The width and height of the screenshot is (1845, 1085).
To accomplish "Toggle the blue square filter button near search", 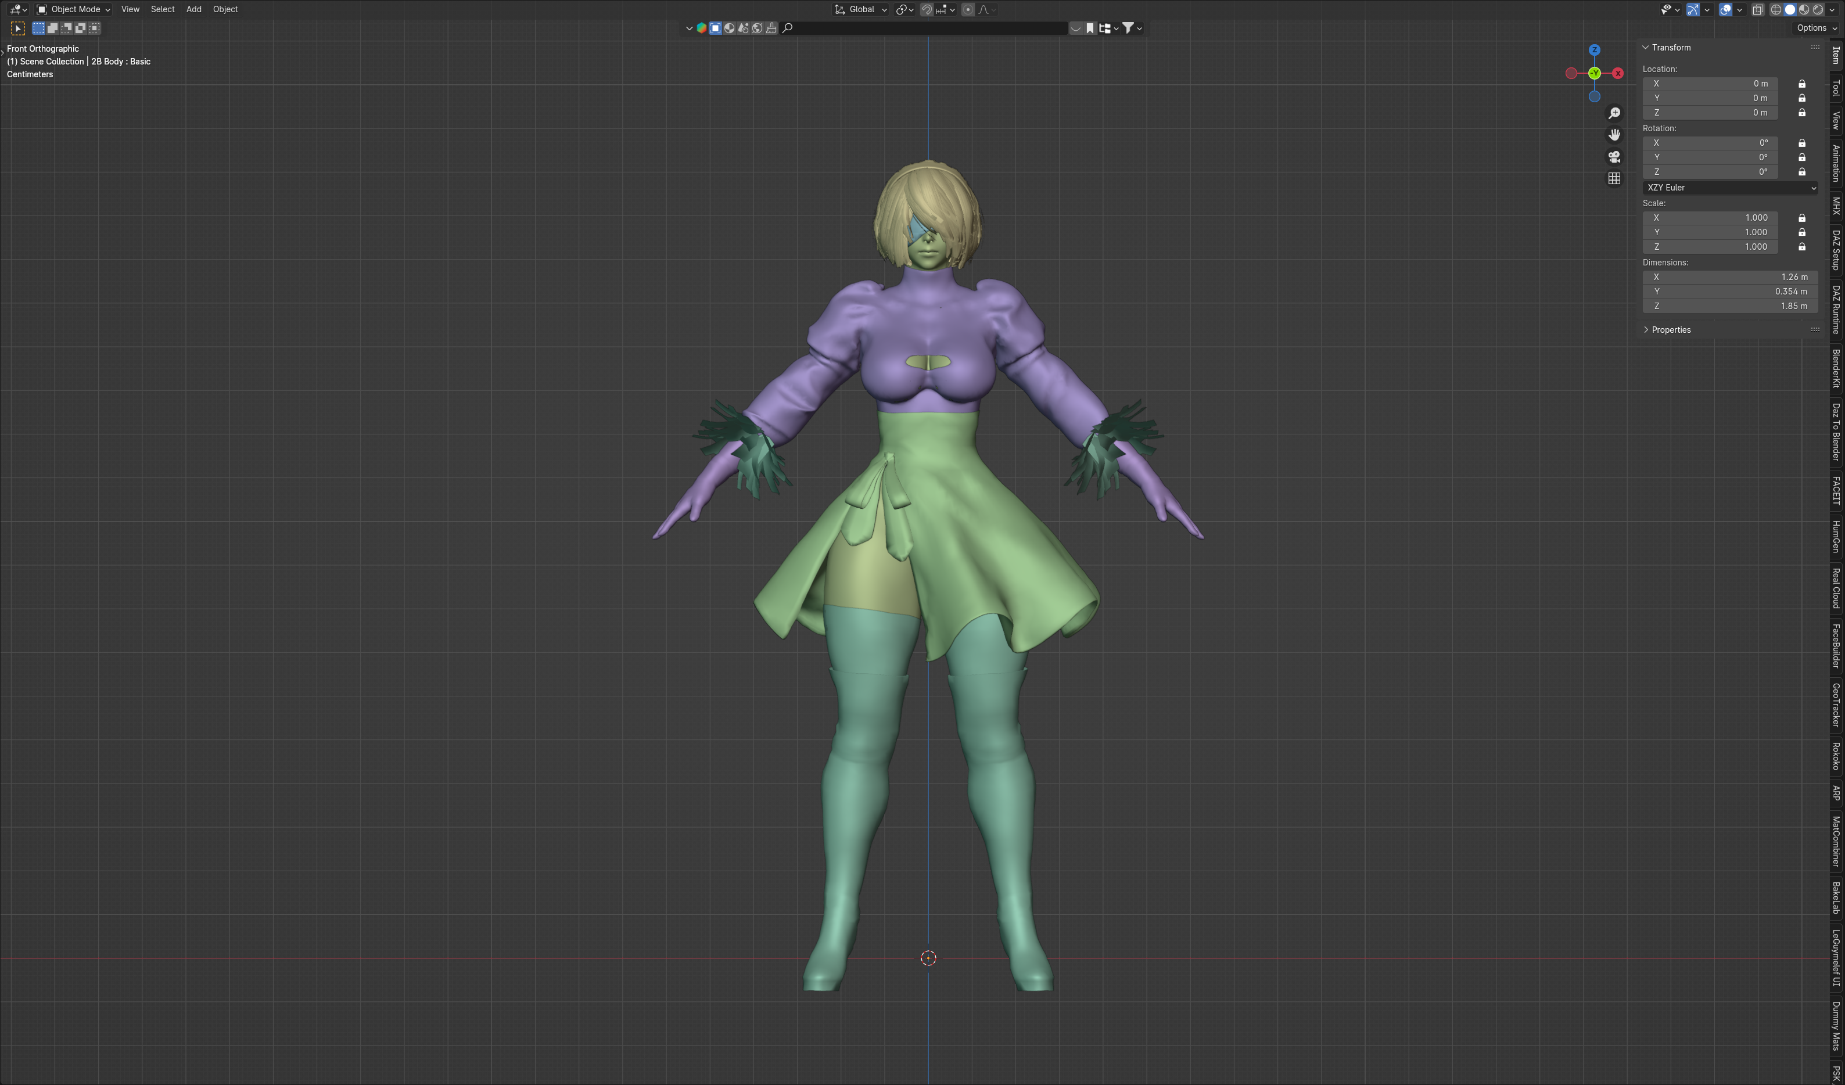I will (x=715, y=28).
